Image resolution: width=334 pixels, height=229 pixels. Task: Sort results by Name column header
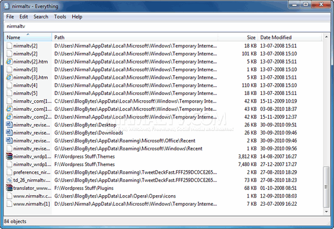(x=28, y=37)
